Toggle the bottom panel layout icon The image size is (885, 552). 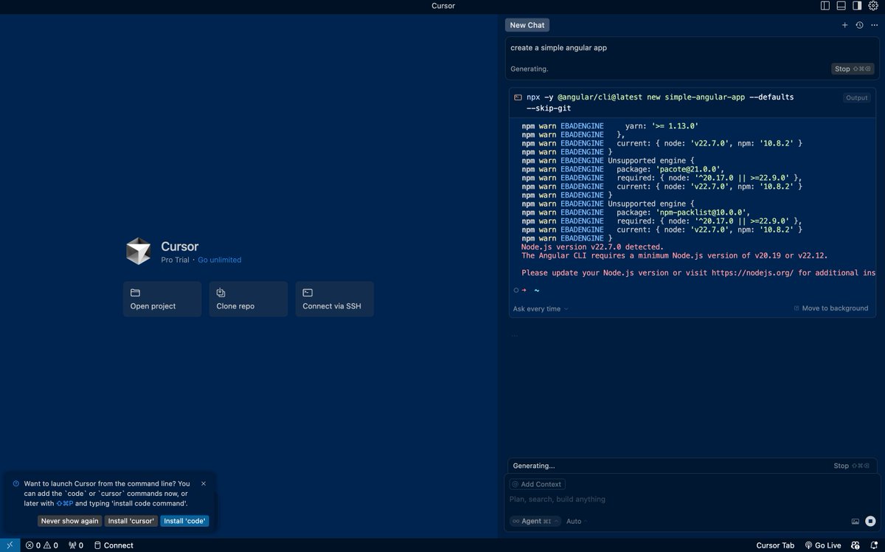coord(841,6)
